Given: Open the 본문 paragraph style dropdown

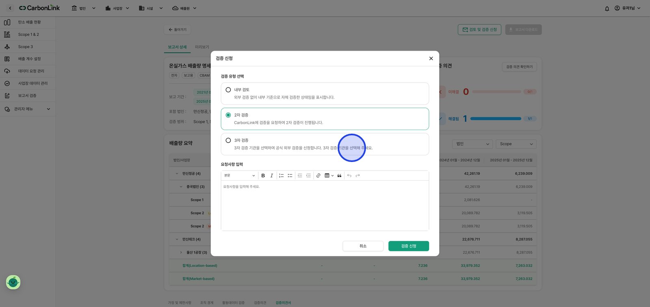Looking at the screenshot, I should 240,176.
